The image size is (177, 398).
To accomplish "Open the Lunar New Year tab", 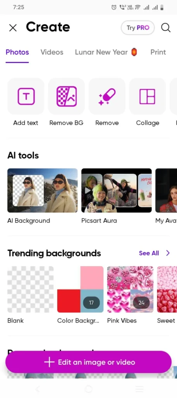I will click(106, 52).
